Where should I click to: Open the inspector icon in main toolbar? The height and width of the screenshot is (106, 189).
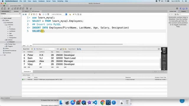tap(9, 9)
